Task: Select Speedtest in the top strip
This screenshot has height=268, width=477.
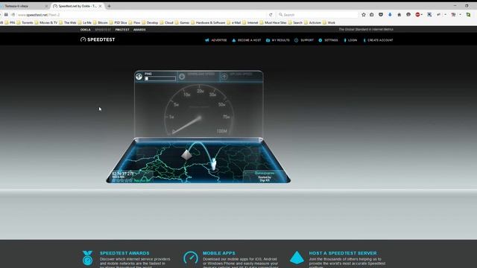Action: (103, 30)
